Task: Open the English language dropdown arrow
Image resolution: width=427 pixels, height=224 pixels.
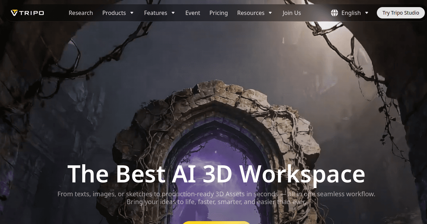Action: pos(367,13)
